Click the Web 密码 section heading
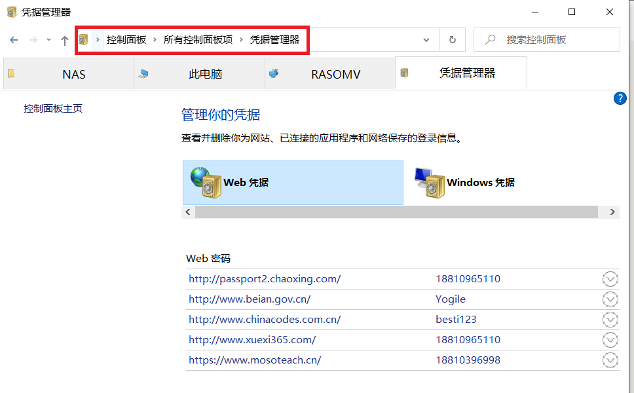 tap(208, 258)
